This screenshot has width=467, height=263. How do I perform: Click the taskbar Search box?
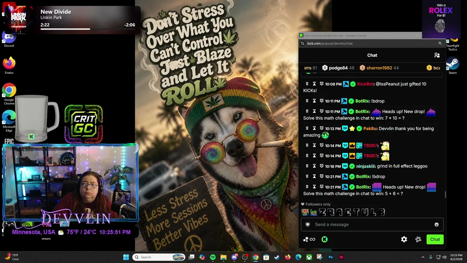point(159,257)
